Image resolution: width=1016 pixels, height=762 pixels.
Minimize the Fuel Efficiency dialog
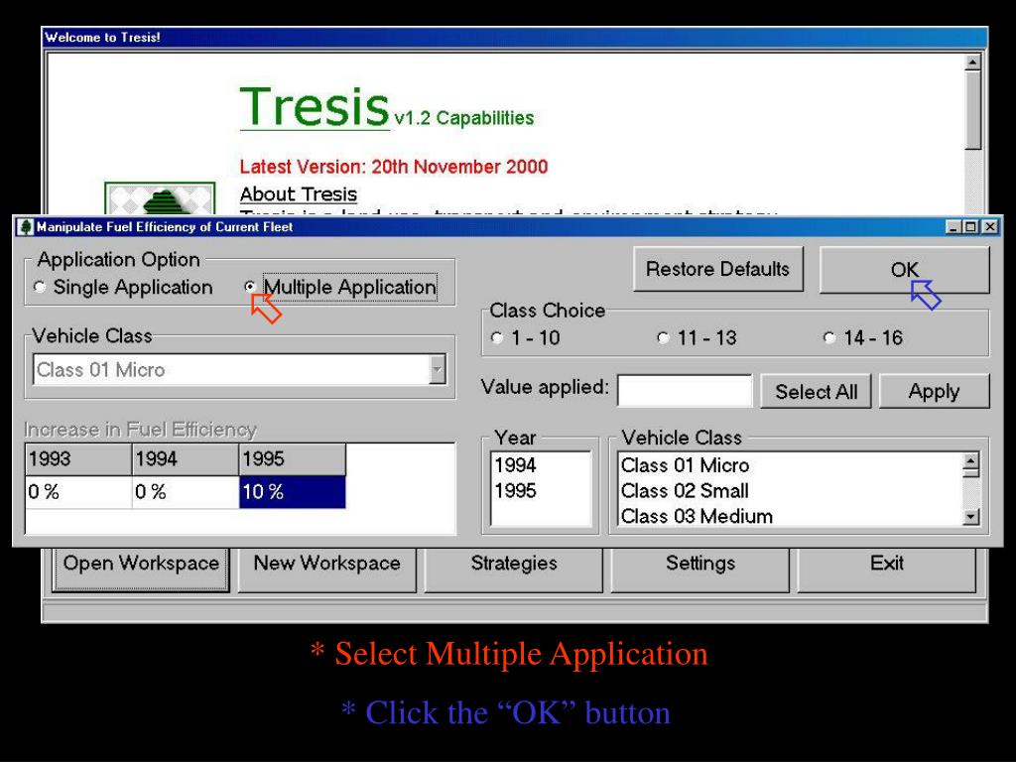[952, 227]
